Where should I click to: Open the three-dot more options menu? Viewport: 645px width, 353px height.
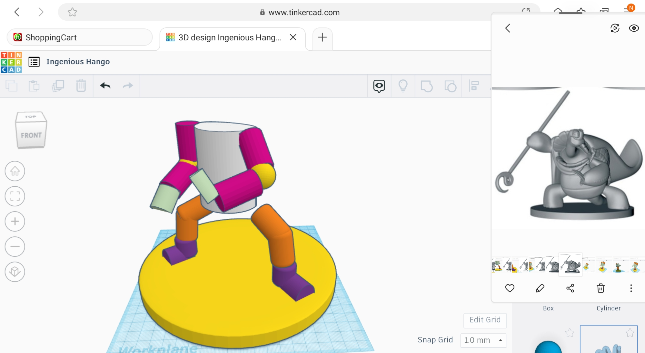[631, 288]
